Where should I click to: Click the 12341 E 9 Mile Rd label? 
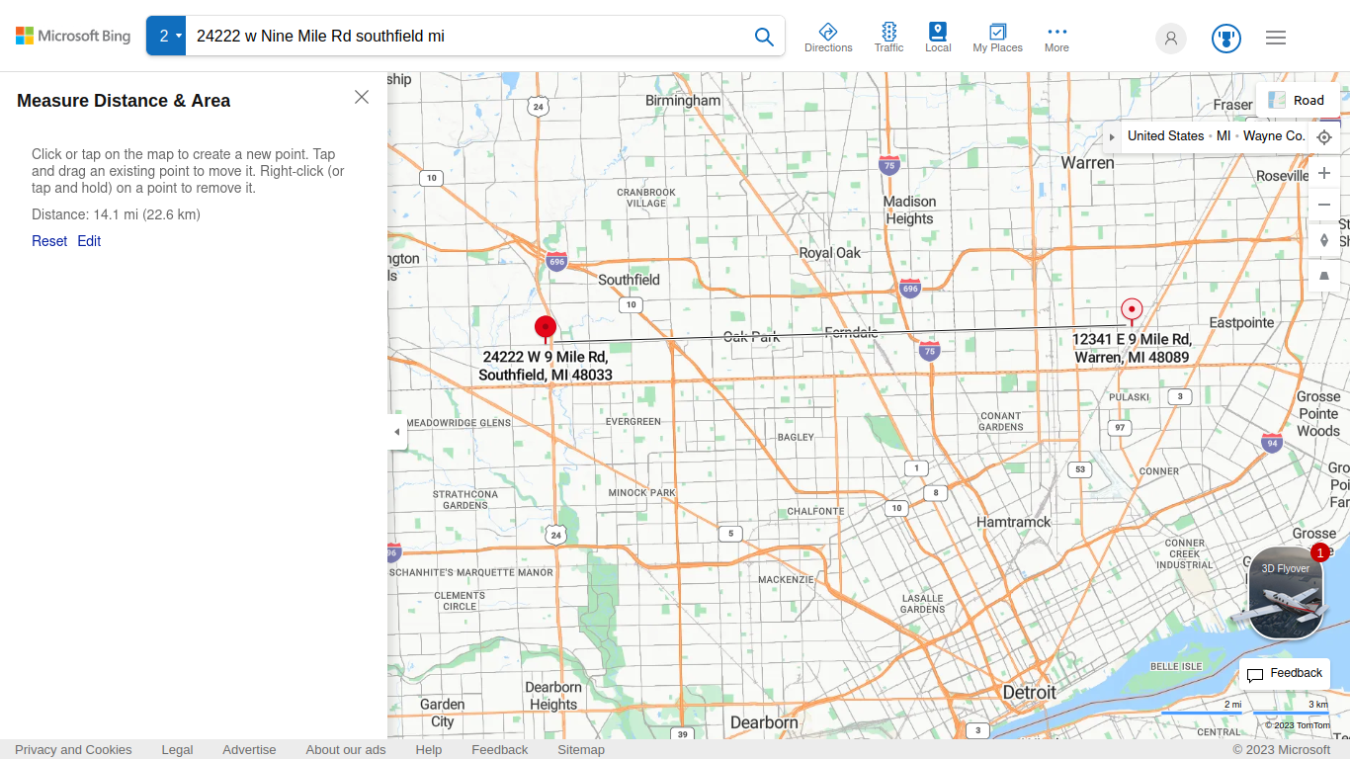tap(1132, 348)
